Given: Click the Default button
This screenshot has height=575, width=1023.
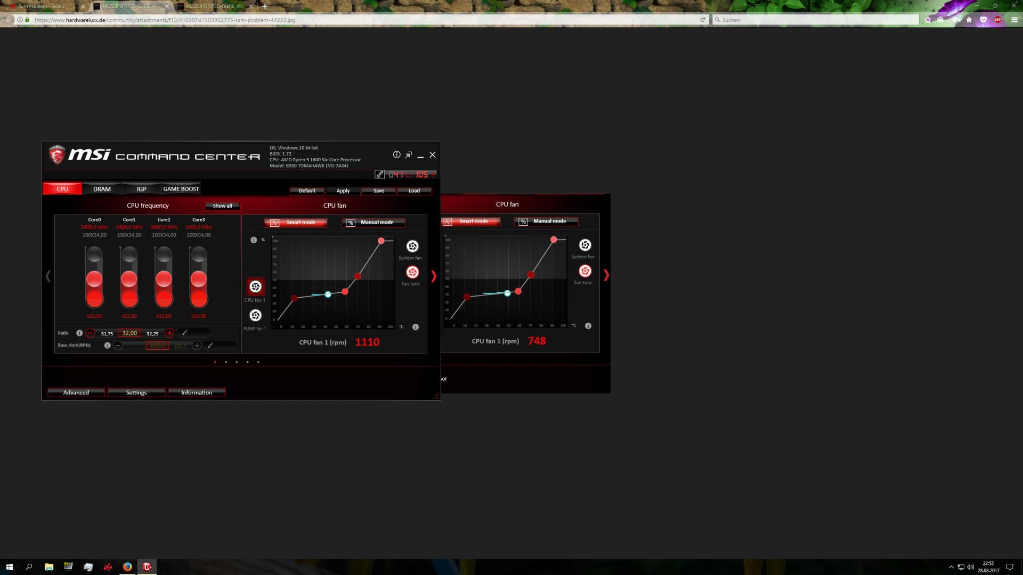Looking at the screenshot, I should 307,191.
